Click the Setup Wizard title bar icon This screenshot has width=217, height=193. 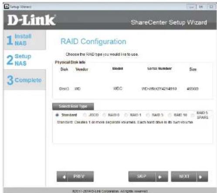[x=7, y=7]
